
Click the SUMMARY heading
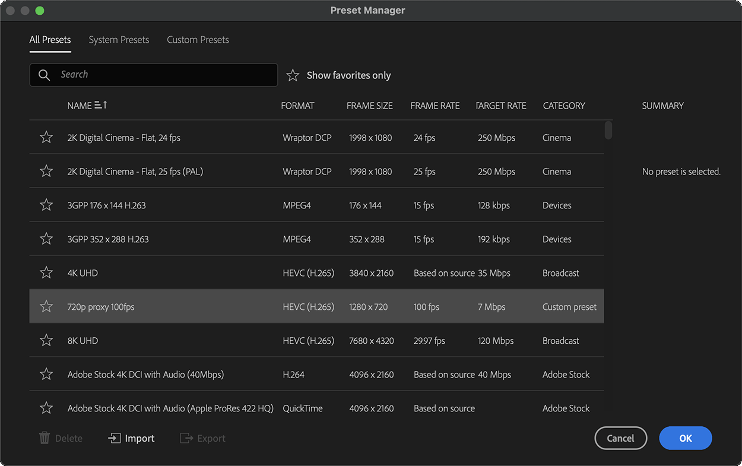[x=663, y=106]
